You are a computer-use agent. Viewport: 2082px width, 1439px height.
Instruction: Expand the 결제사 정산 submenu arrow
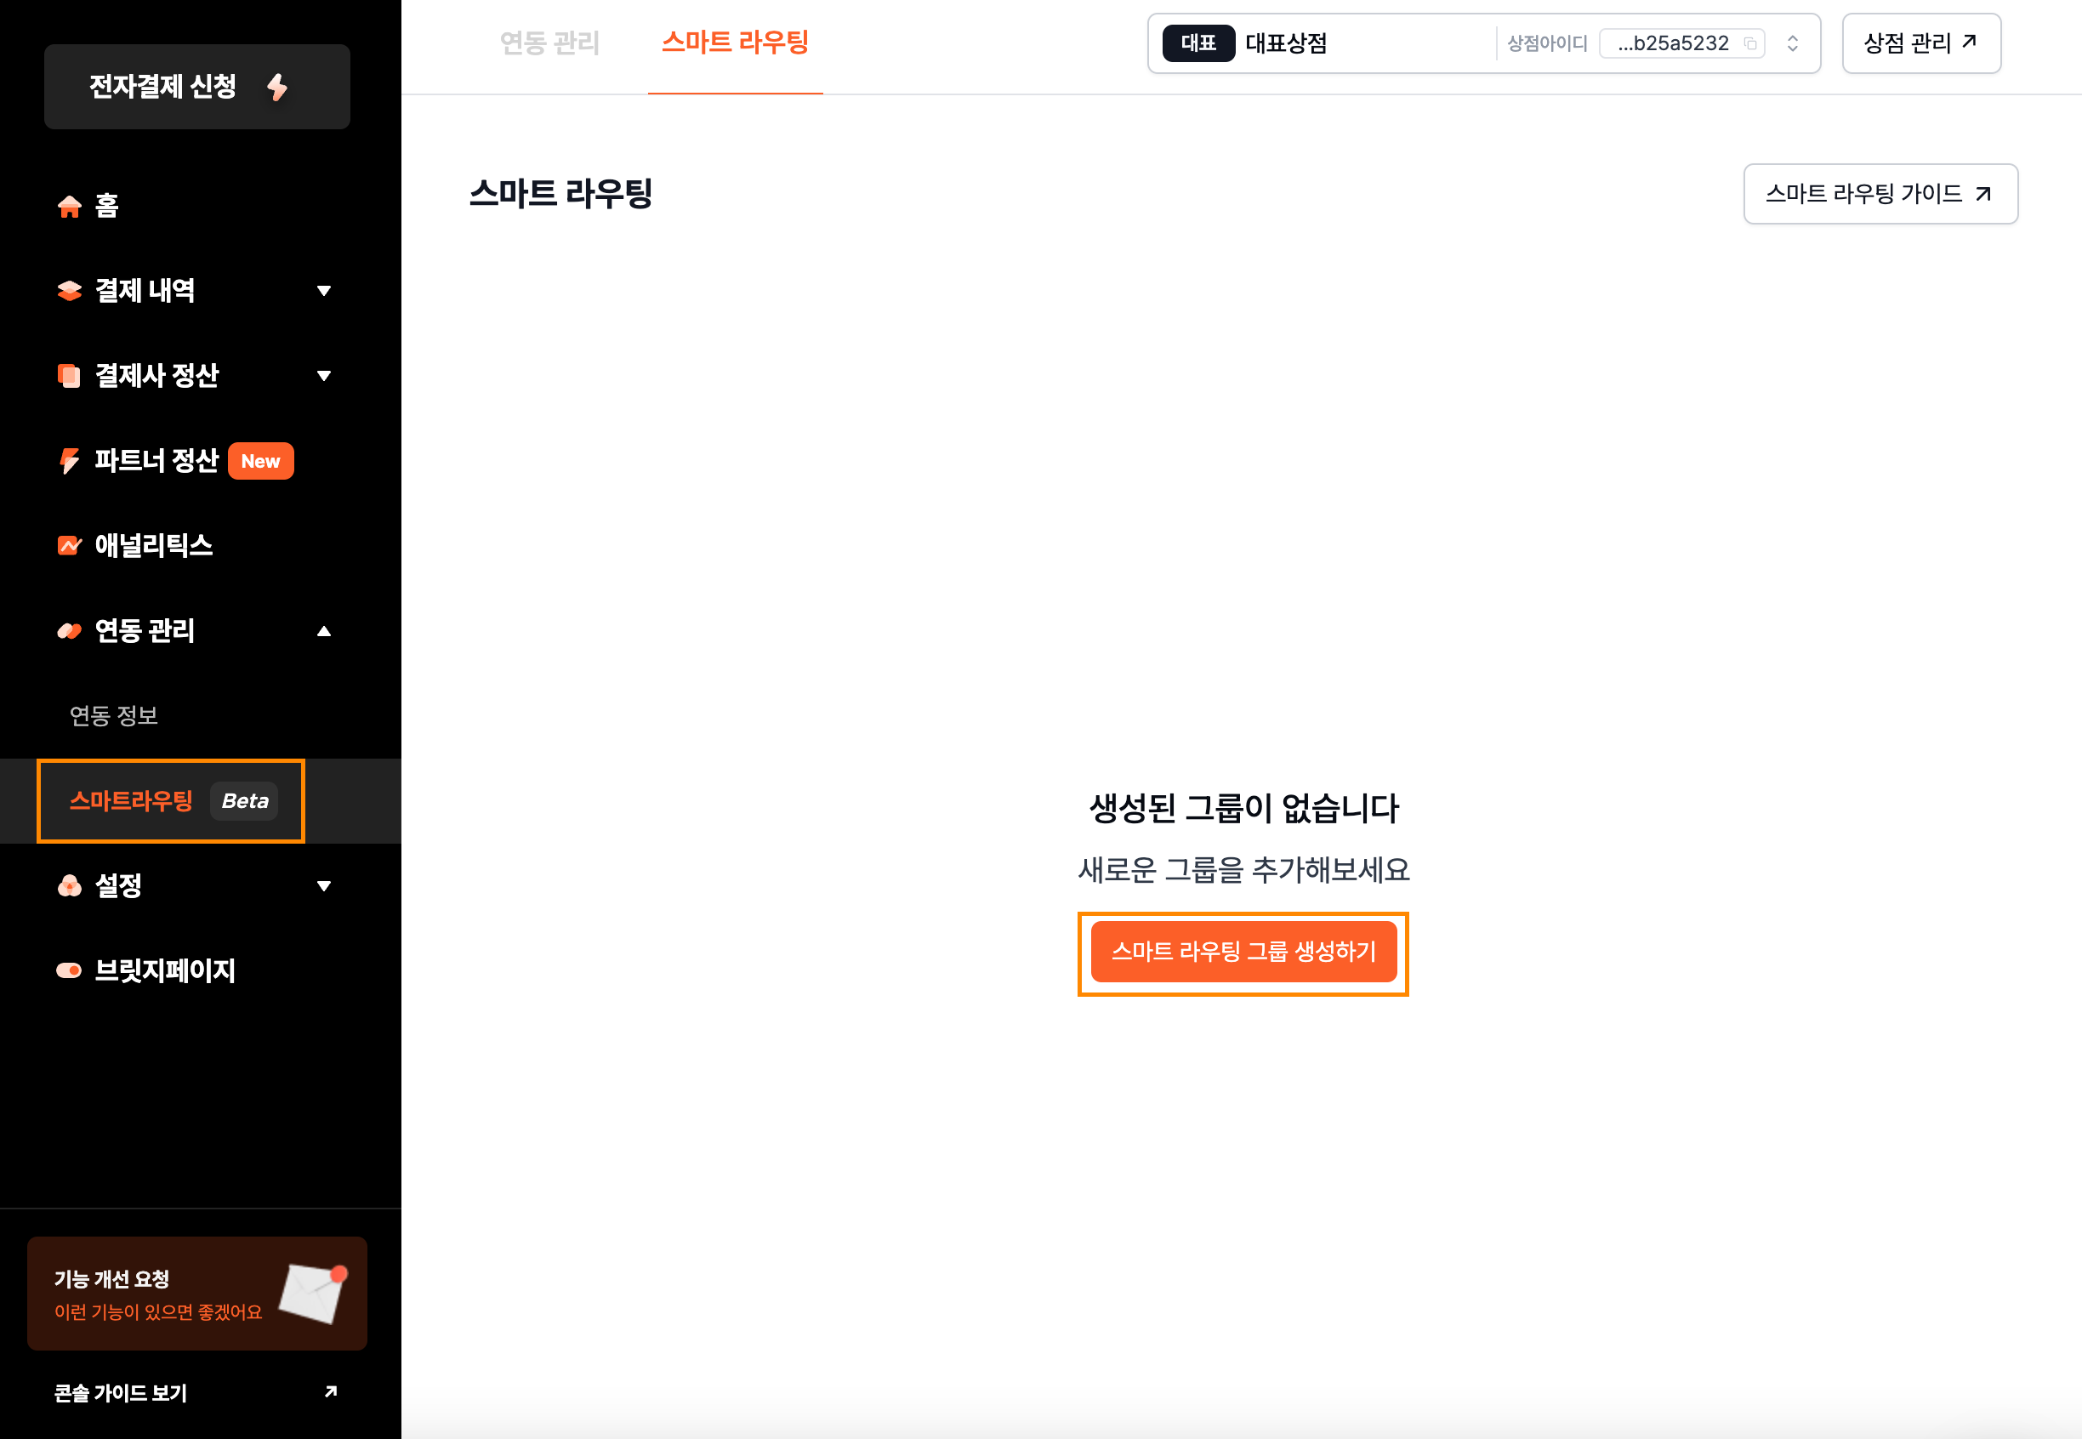[x=324, y=375]
